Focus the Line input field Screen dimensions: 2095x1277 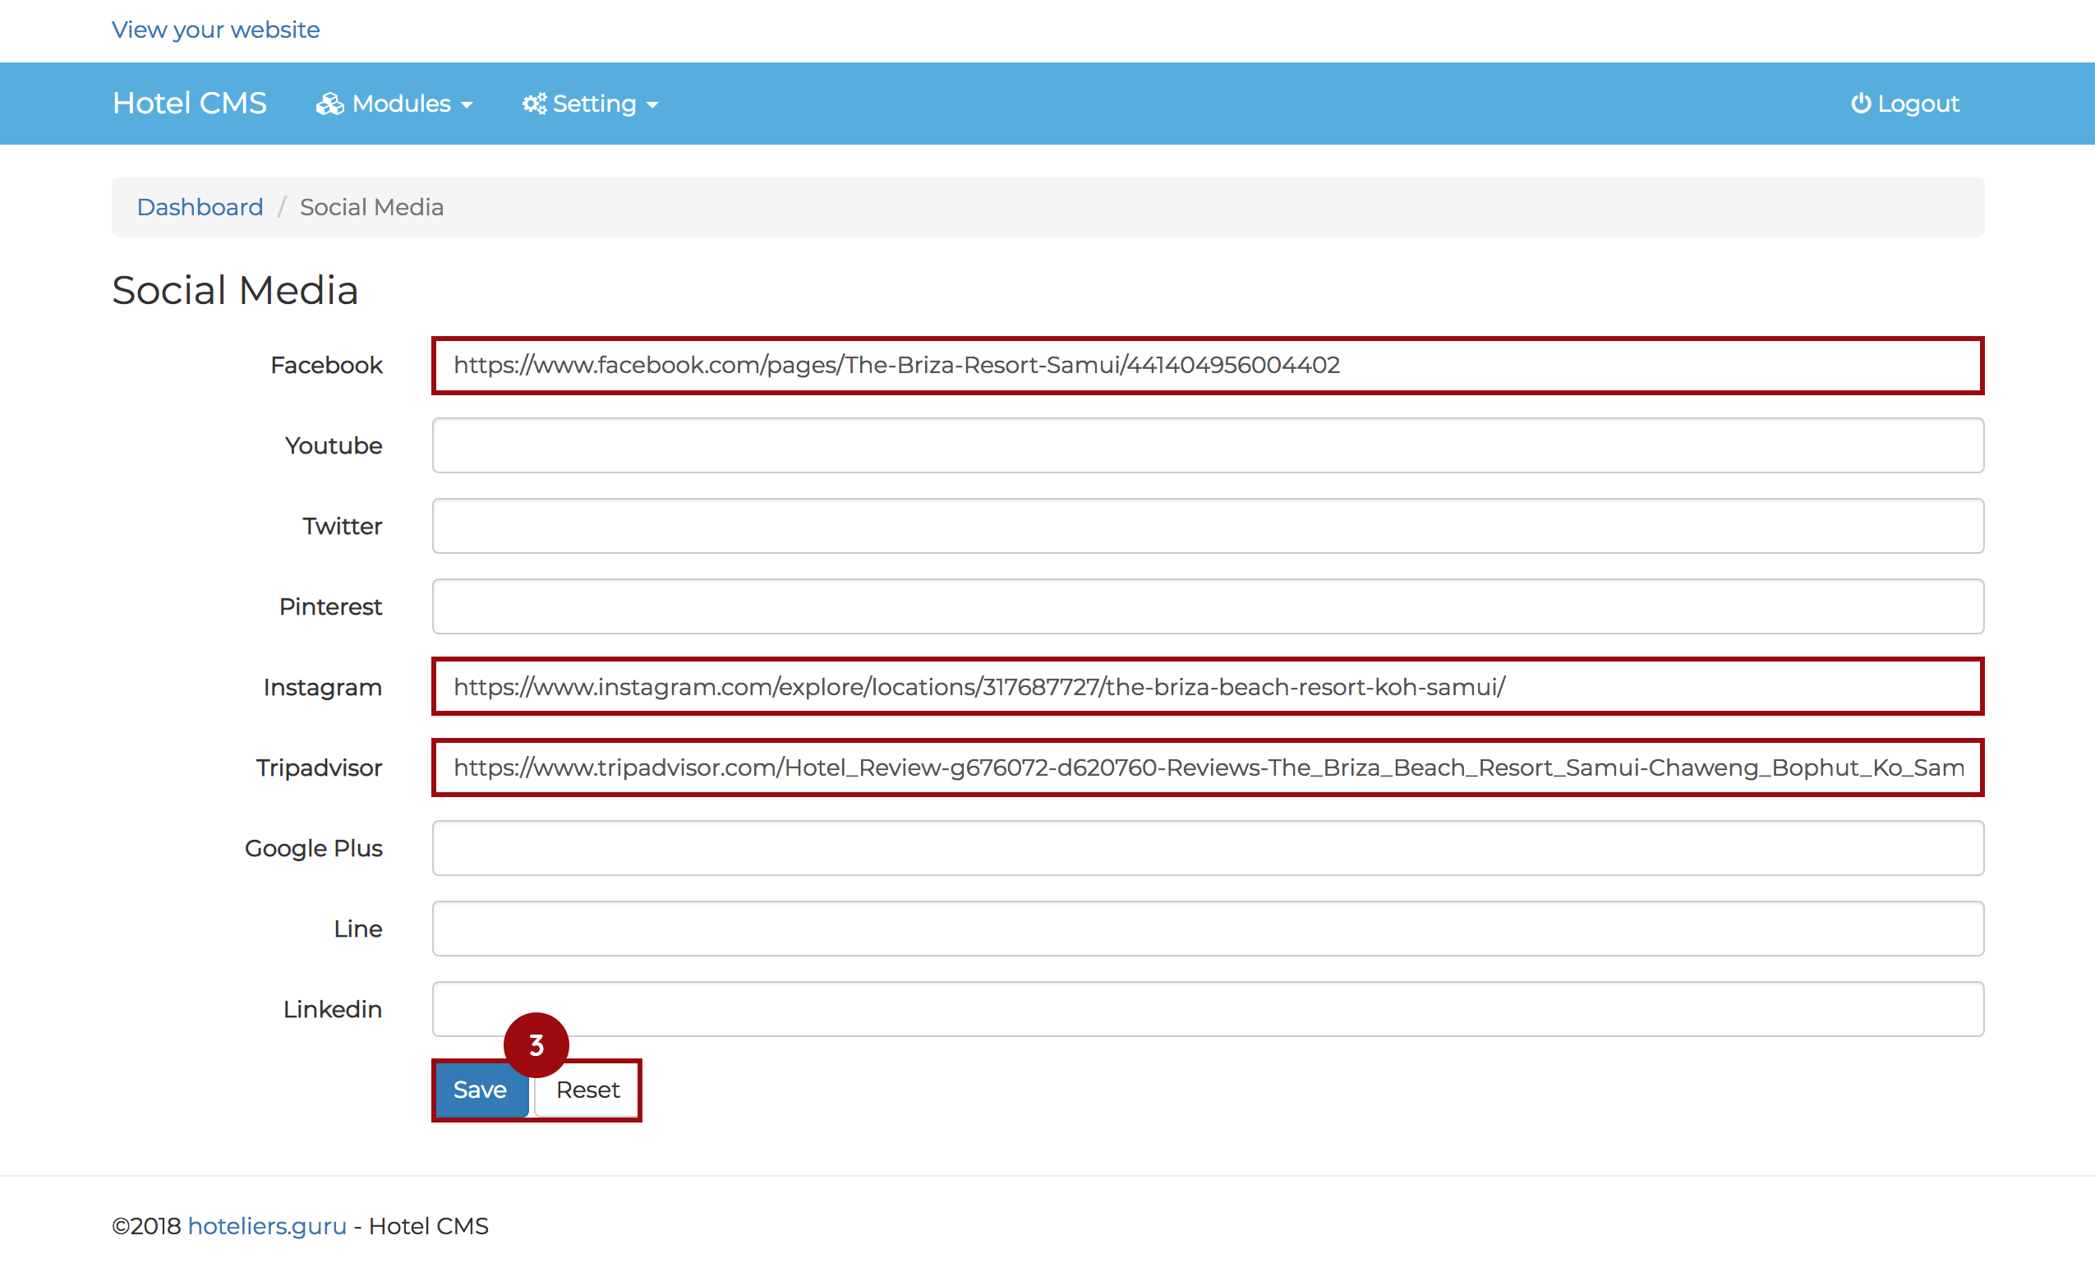click(x=1208, y=929)
